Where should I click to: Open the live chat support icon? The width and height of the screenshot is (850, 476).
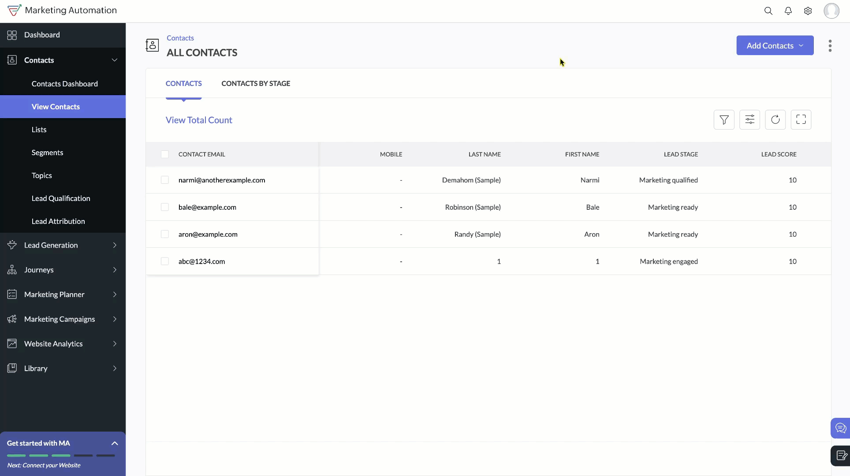tap(840, 428)
